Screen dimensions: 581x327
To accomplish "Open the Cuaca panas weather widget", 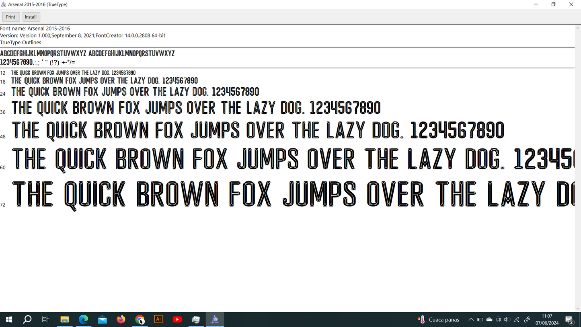I will point(438,319).
